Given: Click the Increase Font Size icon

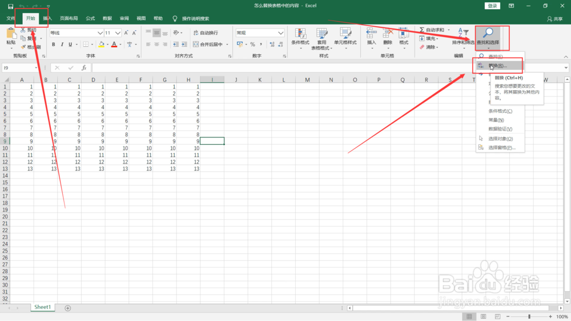Looking at the screenshot, I should click(126, 32).
